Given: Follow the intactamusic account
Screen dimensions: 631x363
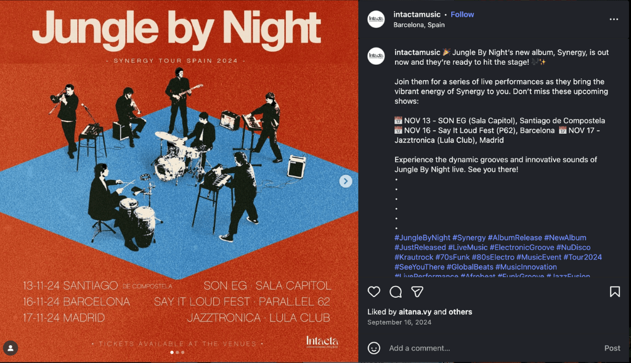Looking at the screenshot, I should 462,14.
